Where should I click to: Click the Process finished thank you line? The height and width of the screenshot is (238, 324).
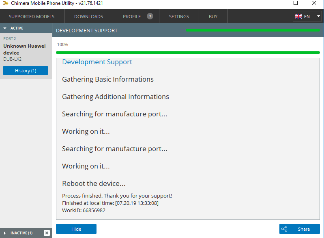point(117,196)
